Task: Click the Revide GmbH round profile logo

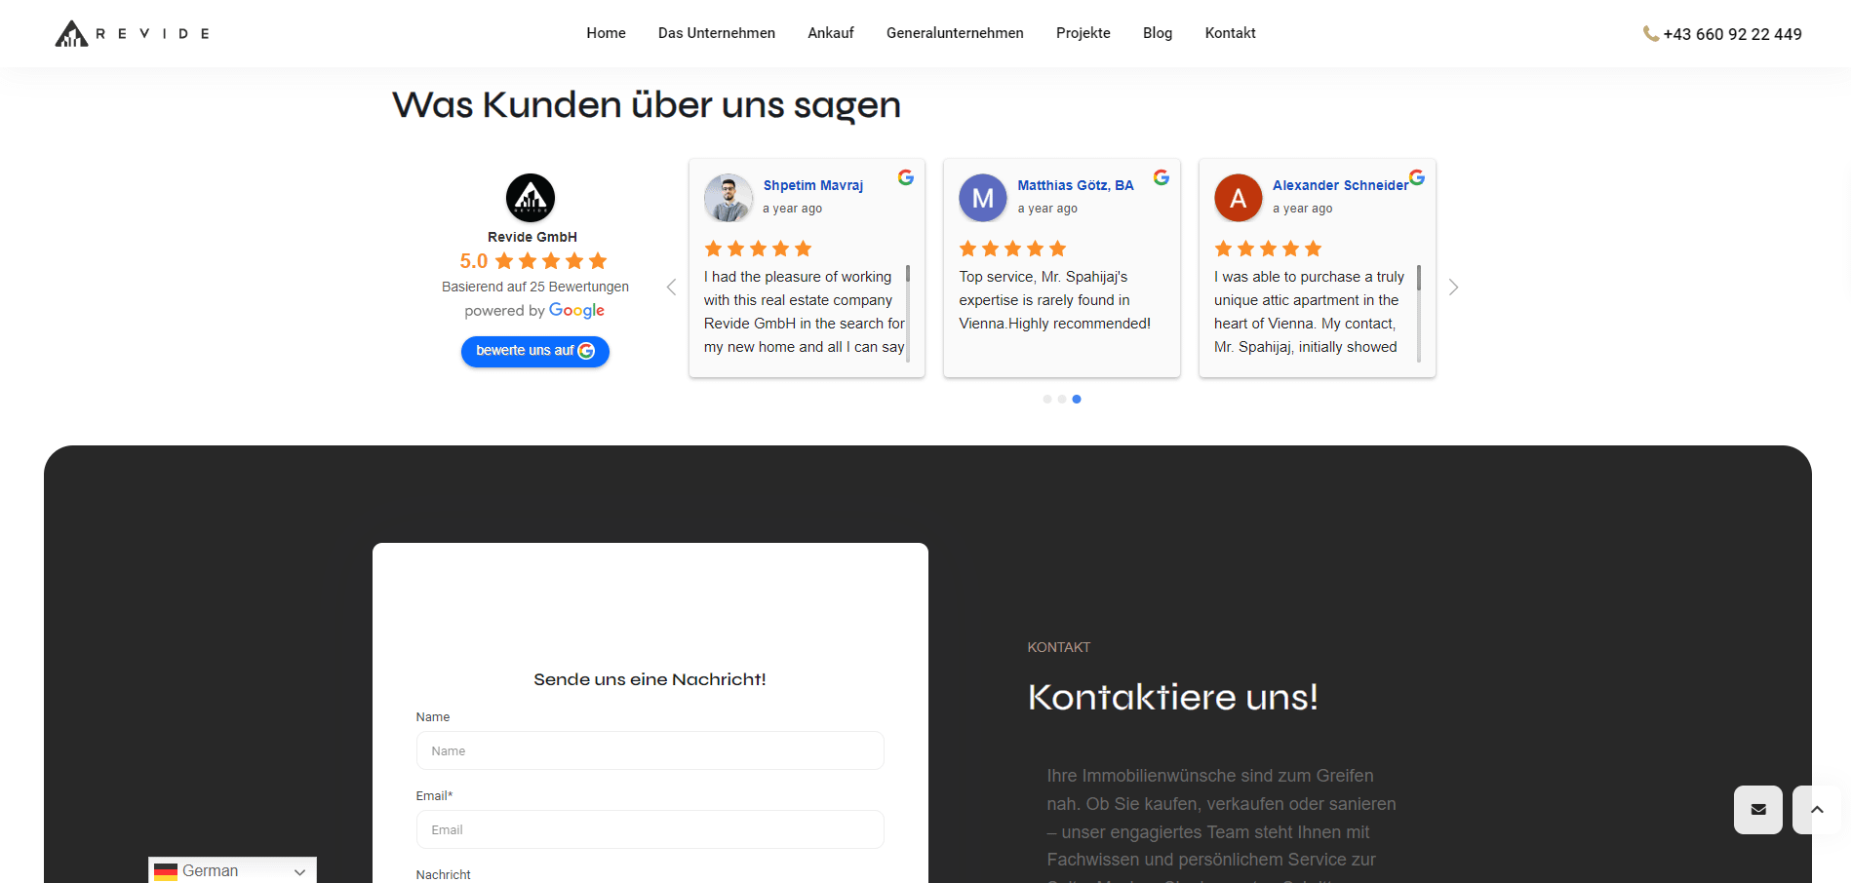Action: (x=531, y=198)
